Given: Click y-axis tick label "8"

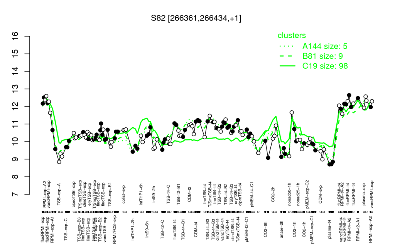Looking at the screenshot, I should pos(15,177).
